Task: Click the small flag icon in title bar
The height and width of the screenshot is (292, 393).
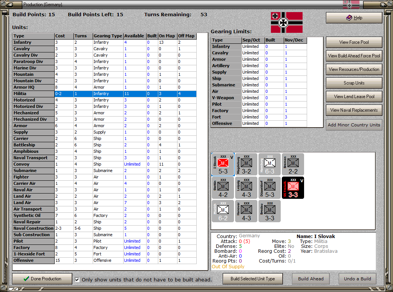Action: pos(351,4)
